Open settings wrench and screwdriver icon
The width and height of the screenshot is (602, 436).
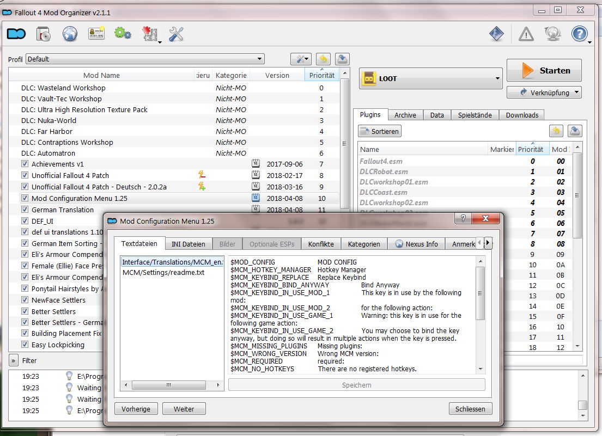pos(176,34)
